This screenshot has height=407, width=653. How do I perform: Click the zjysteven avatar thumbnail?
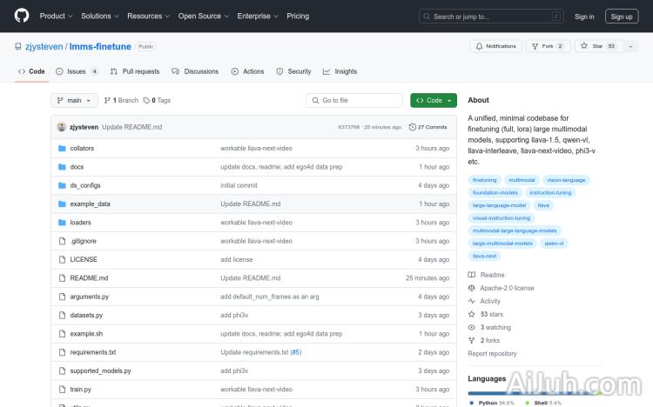(62, 127)
